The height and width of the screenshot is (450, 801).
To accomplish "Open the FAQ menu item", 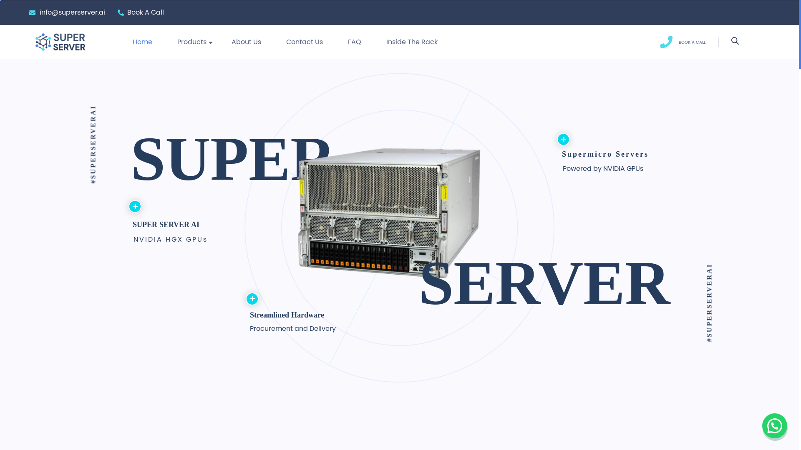I will pos(355,42).
